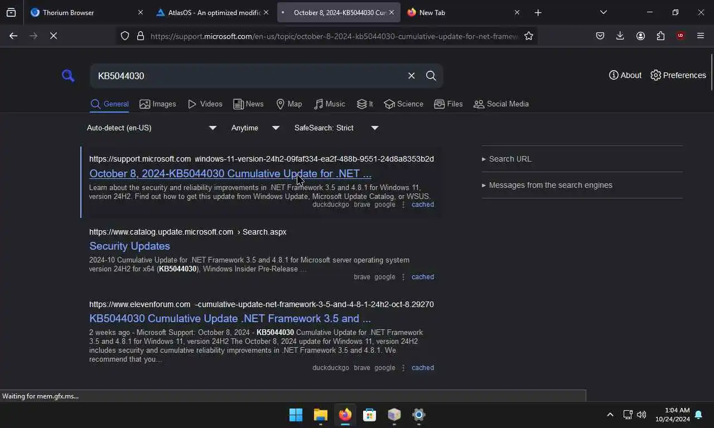Open October 8, 2024-KB5044030 Cumulative Update result
The width and height of the screenshot is (714, 428).
pos(230,173)
